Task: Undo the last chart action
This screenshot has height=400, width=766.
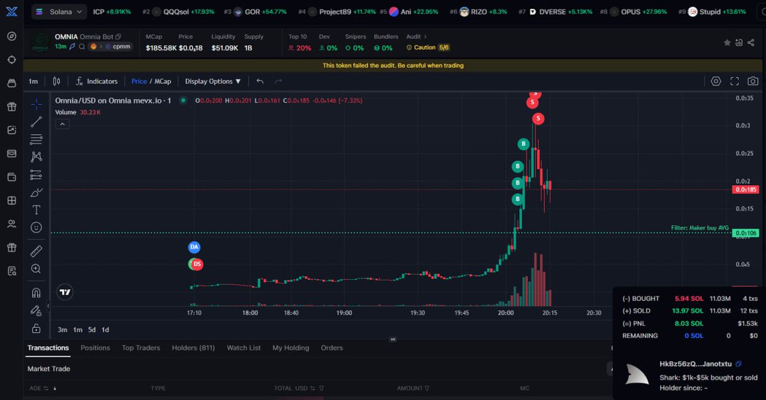Action: pos(260,81)
